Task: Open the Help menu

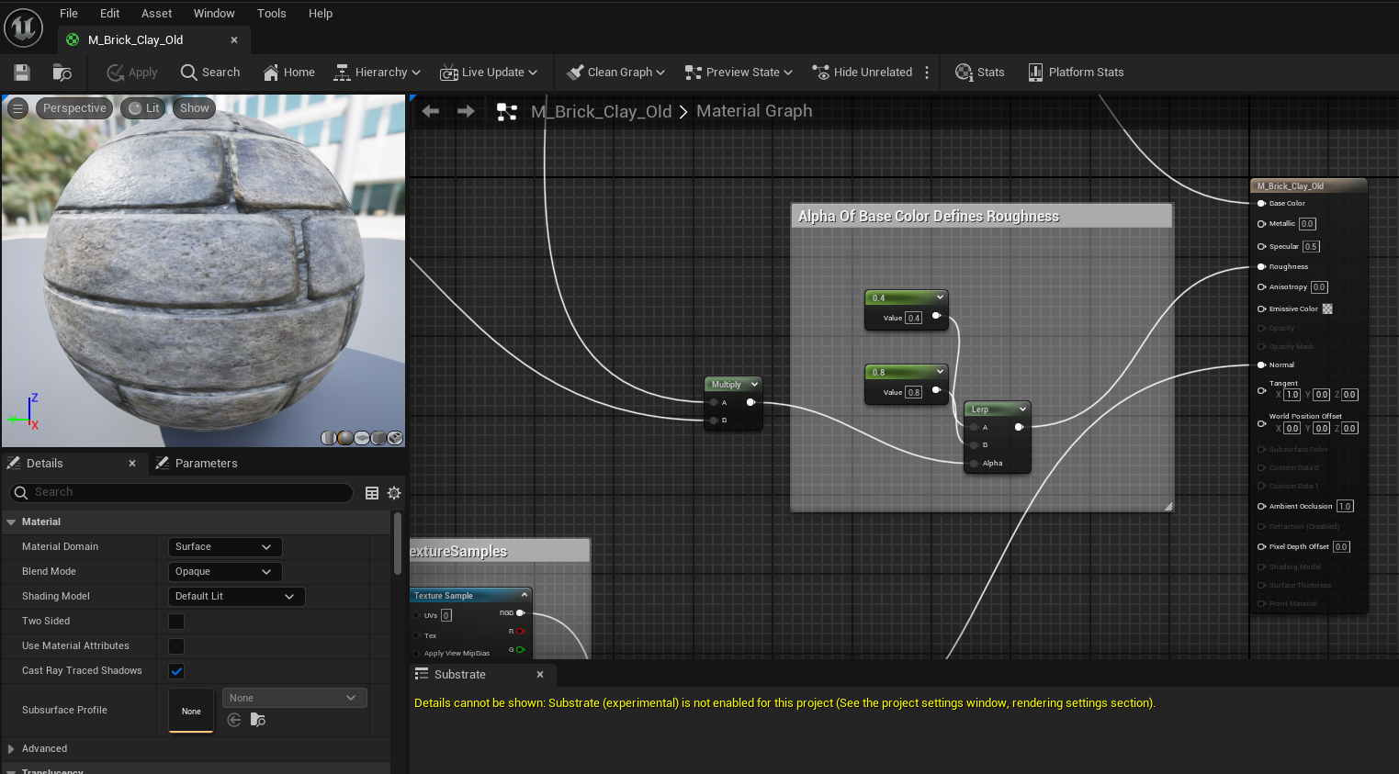Action: point(321,13)
